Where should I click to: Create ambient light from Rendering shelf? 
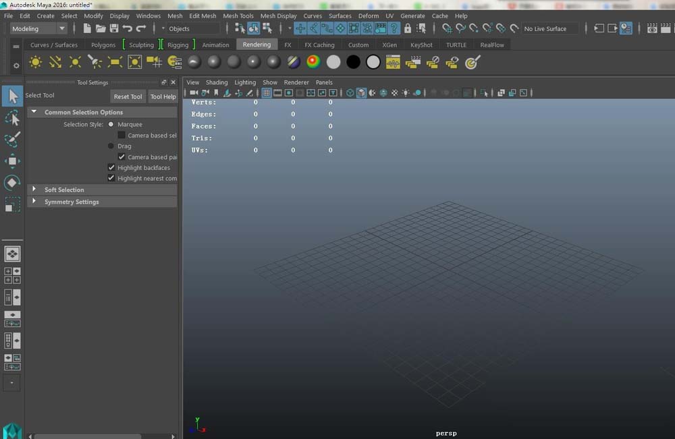point(35,62)
